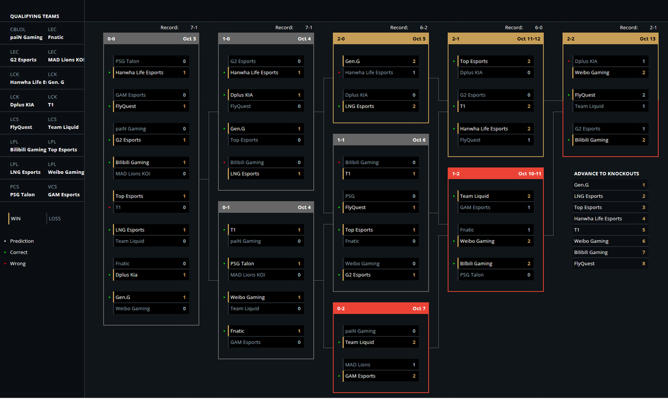Click T1 row in the 2-1 round
This screenshot has height=399, width=668.
tap(495, 106)
